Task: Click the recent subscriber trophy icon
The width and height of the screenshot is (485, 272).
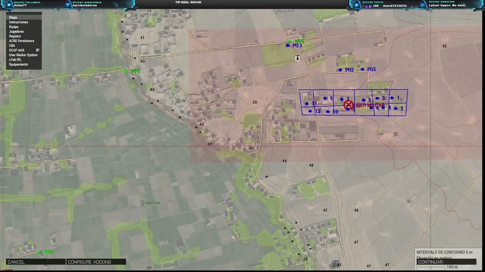Action: [68, 4]
